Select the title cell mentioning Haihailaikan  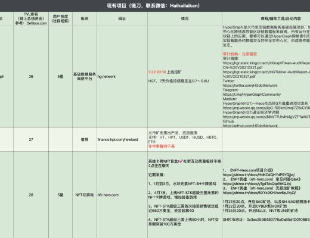point(153,5)
